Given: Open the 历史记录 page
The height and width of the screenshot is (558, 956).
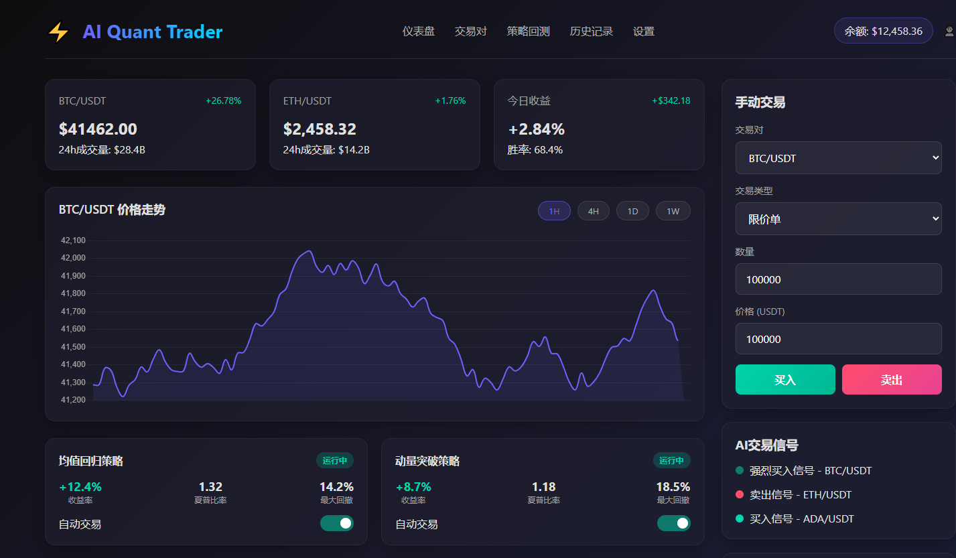Looking at the screenshot, I should (592, 31).
